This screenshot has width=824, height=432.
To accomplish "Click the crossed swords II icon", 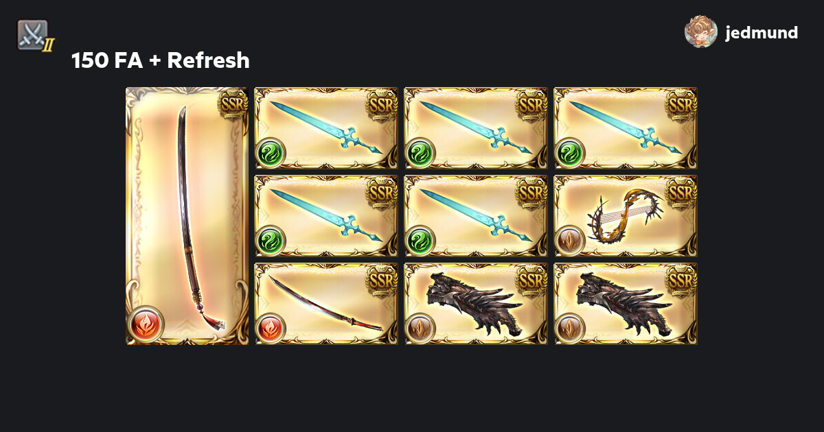I will [x=34, y=36].
